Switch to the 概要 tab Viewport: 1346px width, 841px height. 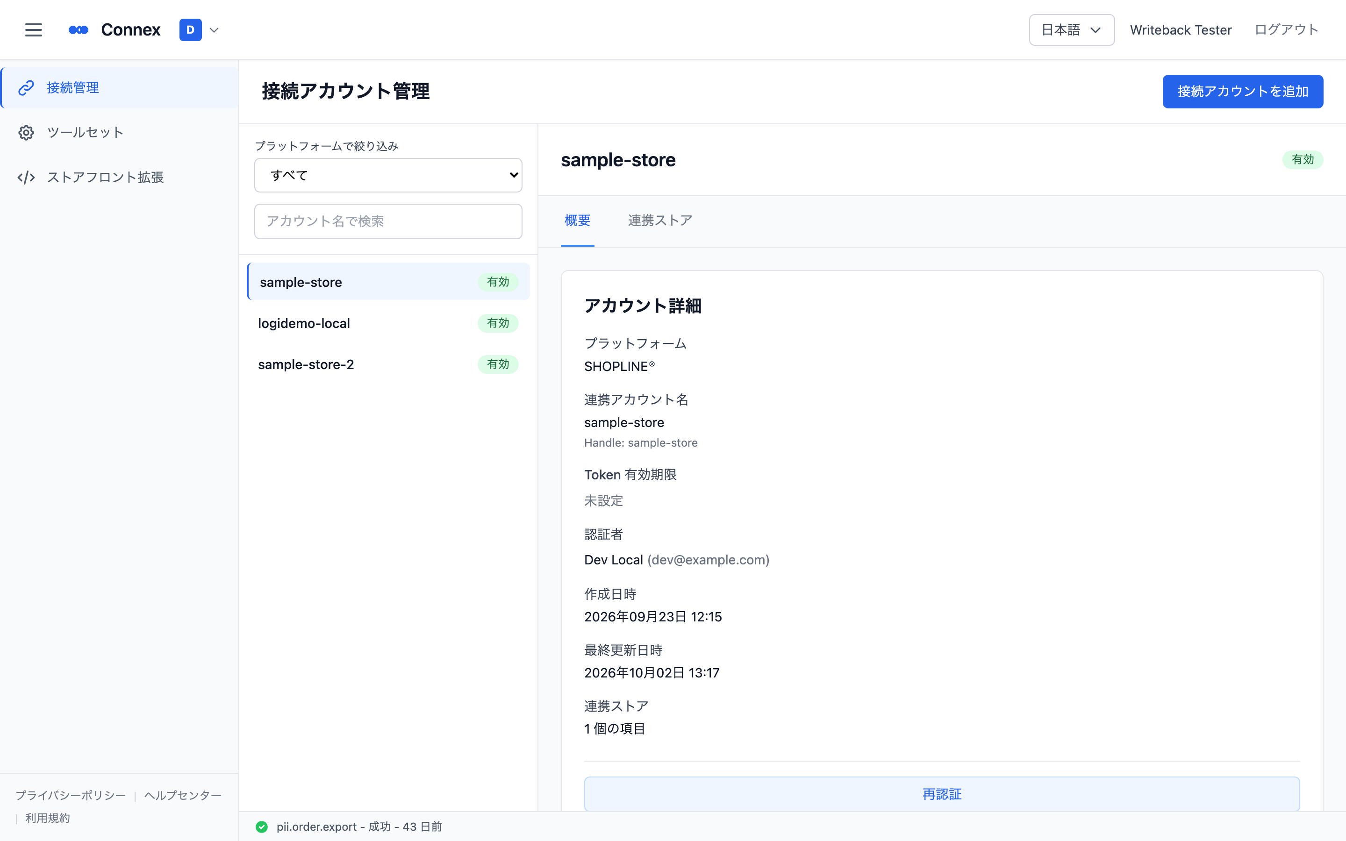tap(577, 221)
